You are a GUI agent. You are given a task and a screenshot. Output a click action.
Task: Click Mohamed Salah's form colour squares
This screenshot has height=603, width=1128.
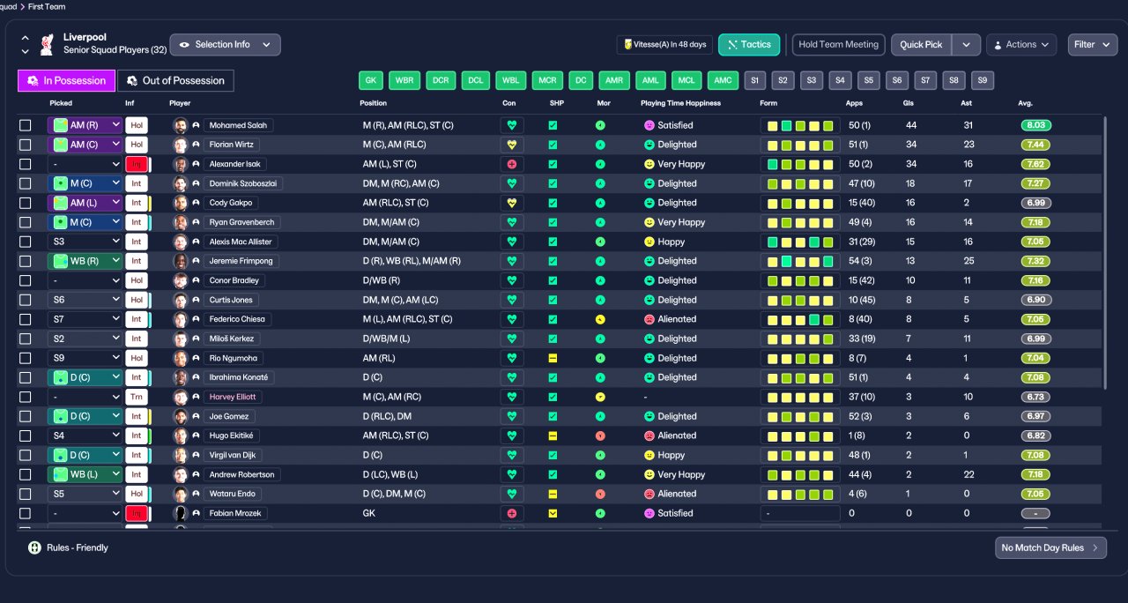(800, 125)
